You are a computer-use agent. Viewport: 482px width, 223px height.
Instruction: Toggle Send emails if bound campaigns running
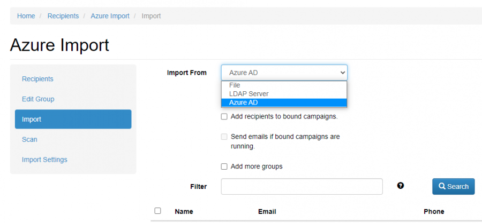point(224,137)
